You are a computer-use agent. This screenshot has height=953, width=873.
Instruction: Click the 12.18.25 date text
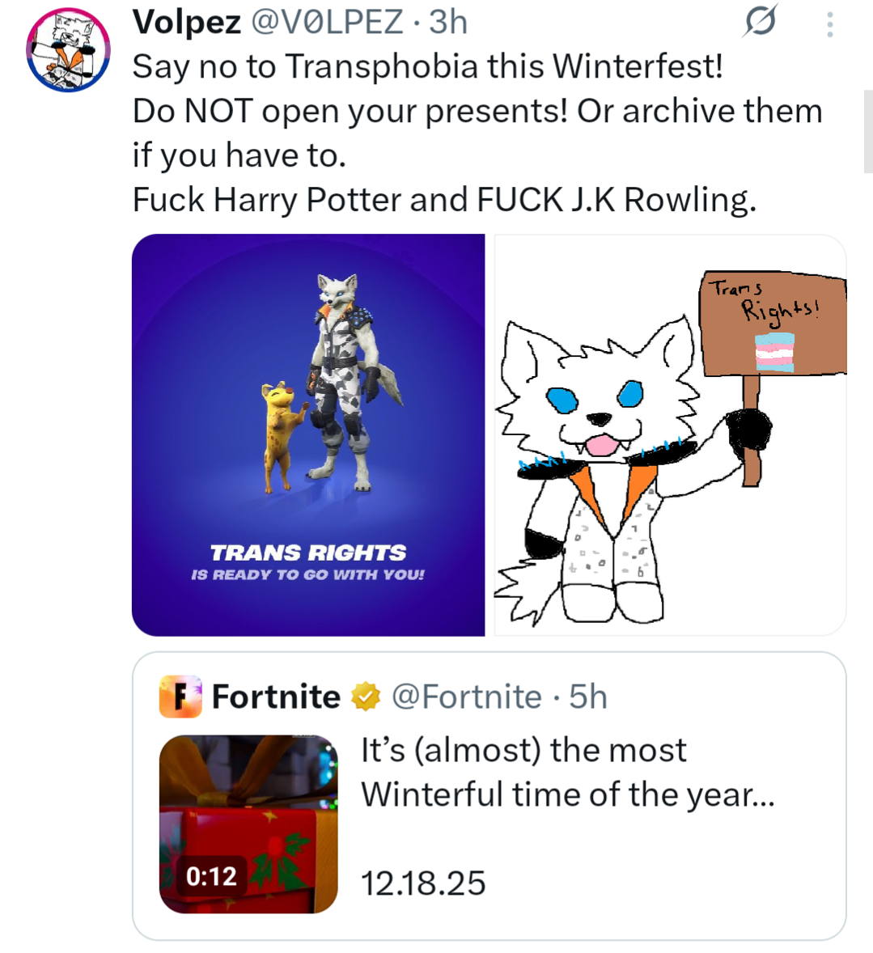pyautogui.click(x=423, y=883)
